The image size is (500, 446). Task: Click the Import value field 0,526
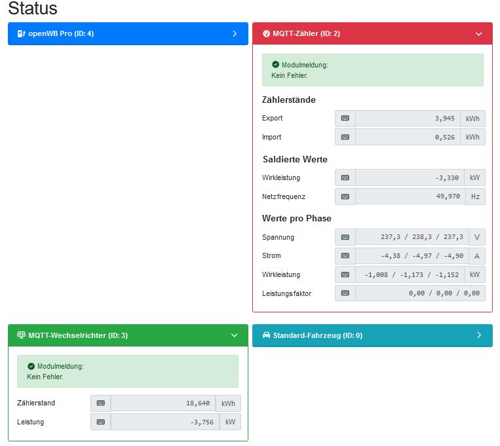(x=408, y=137)
